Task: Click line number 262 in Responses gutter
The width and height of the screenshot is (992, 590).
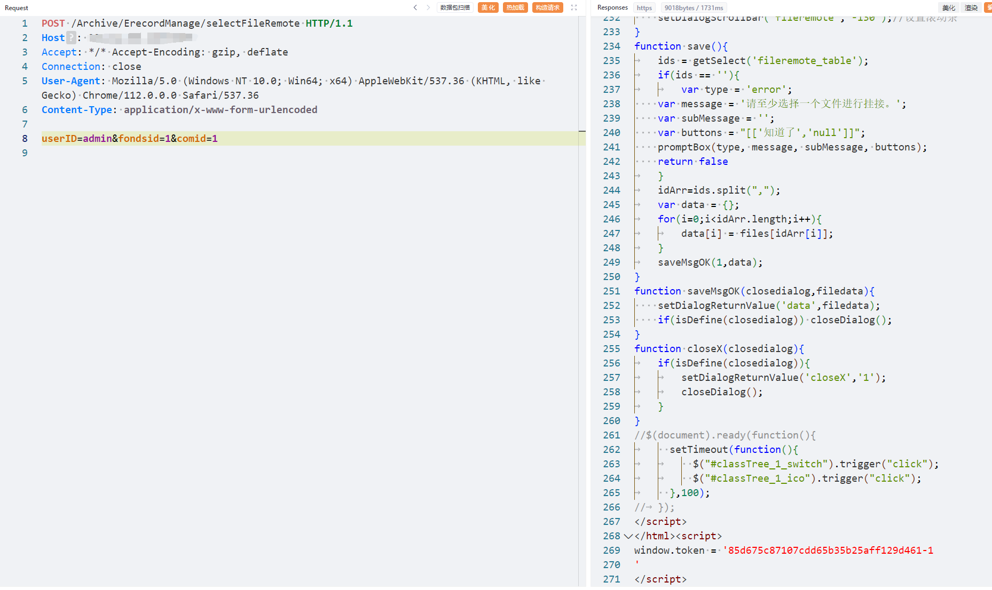Action: pos(612,450)
